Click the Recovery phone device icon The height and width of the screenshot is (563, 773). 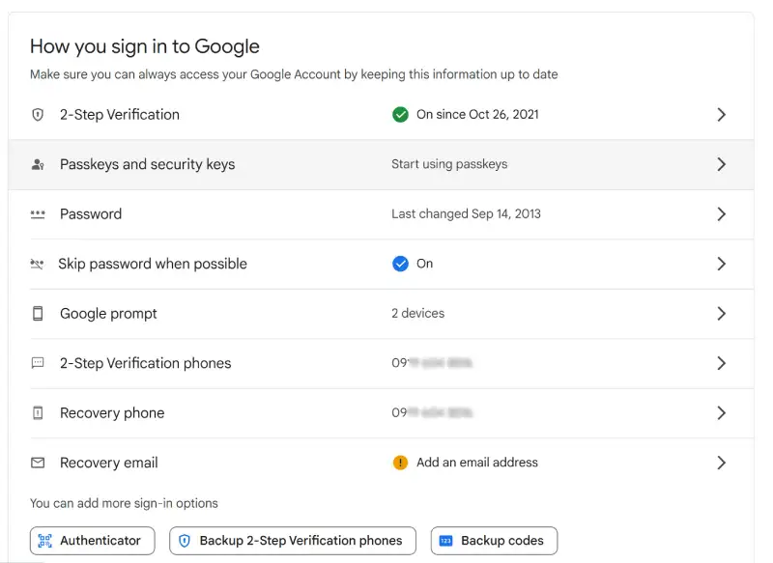[x=38, y=413]
